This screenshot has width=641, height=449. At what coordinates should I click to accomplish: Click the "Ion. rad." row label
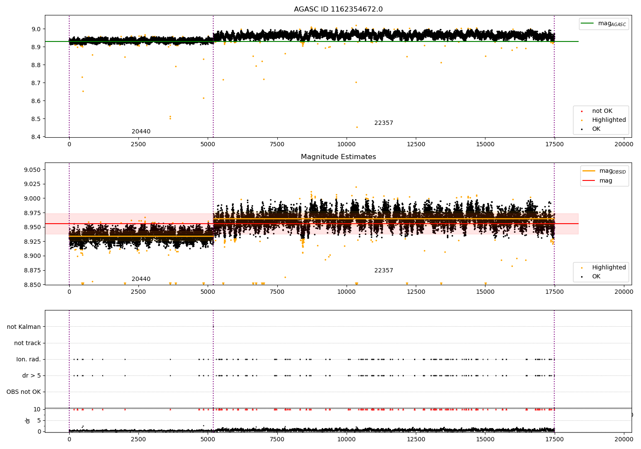click(x=29, y=359)
